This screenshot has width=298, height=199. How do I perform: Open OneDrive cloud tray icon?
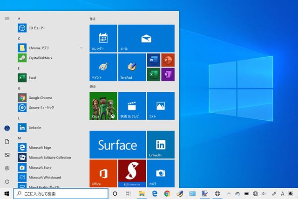[237, 194]
